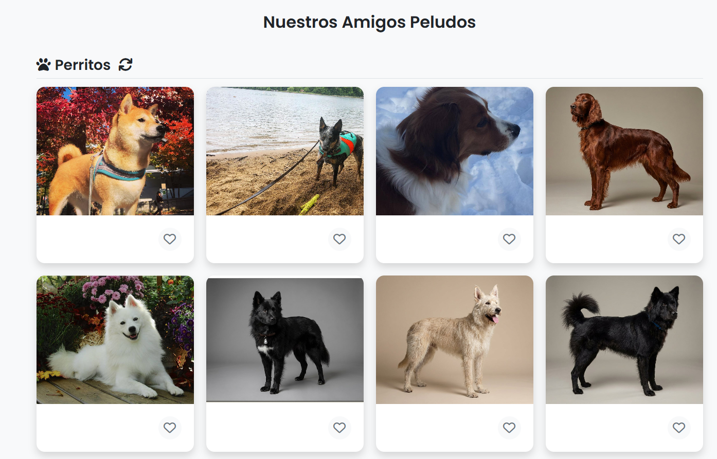Click the Nuestros Amigos Peludos heading
717x459 pixels.
(369, 22)
